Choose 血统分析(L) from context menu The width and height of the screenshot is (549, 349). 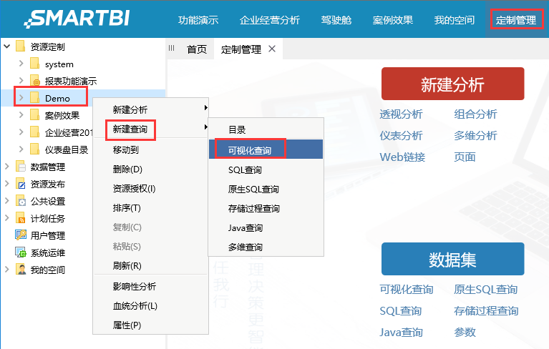point(151,305)
